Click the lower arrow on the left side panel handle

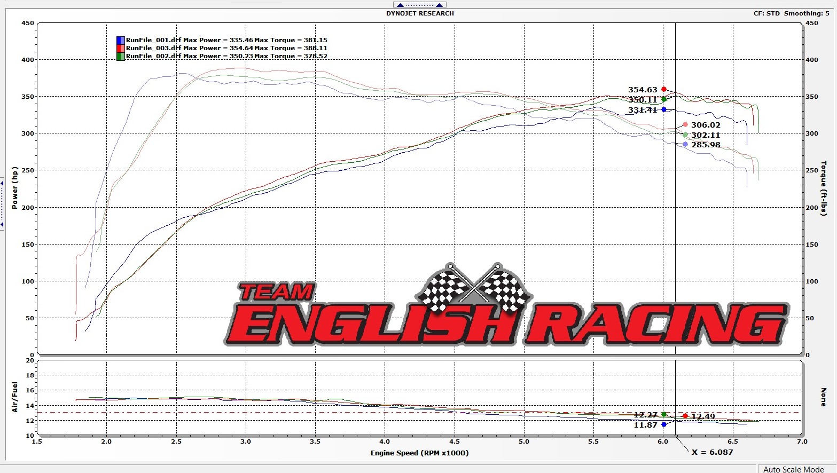tap(2, 224)
